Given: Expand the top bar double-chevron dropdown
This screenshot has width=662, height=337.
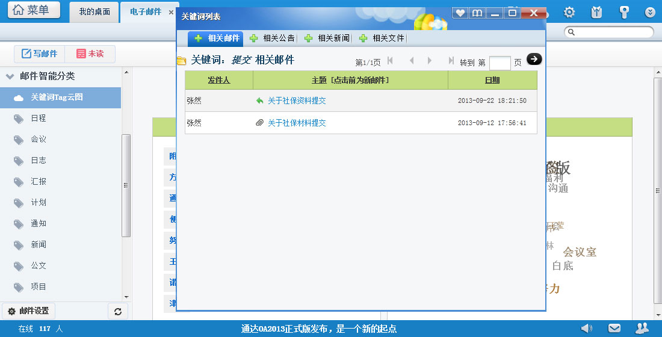Looking at the screenshot, I should pos(650,12).
